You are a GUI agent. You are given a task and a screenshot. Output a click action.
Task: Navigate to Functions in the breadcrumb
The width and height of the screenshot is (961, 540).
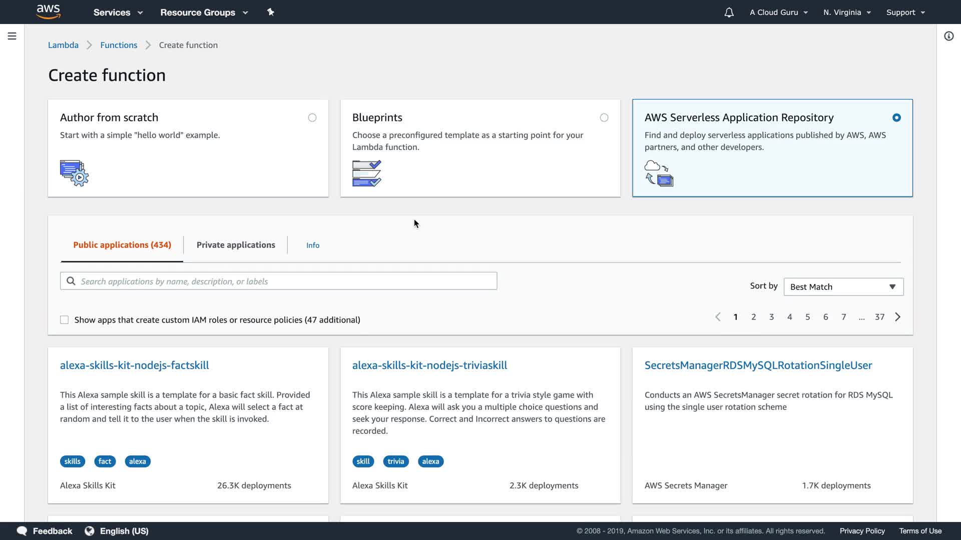pos(119,45)
